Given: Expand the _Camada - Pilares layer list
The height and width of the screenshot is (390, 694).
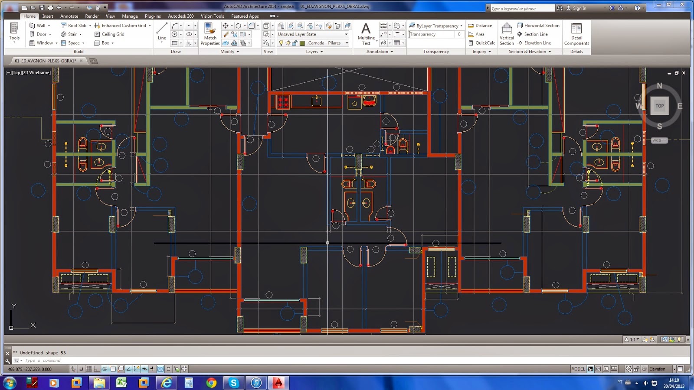Looking at the screenshot, I should click(347, 43).
